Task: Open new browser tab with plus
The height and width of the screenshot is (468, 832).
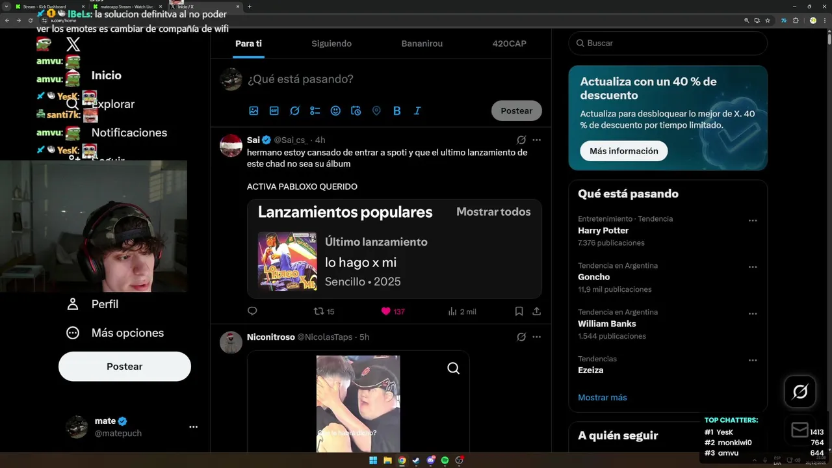Action: 250,6
